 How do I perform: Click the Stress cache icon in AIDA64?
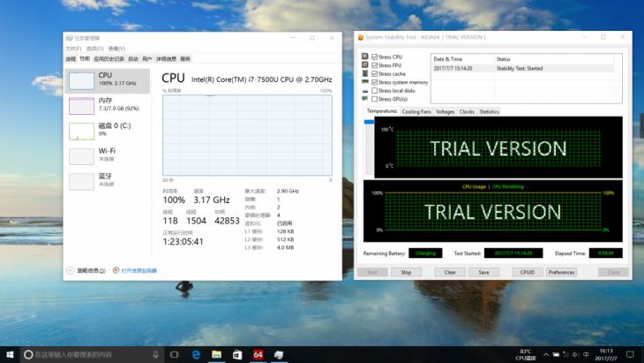click(364, 73)
